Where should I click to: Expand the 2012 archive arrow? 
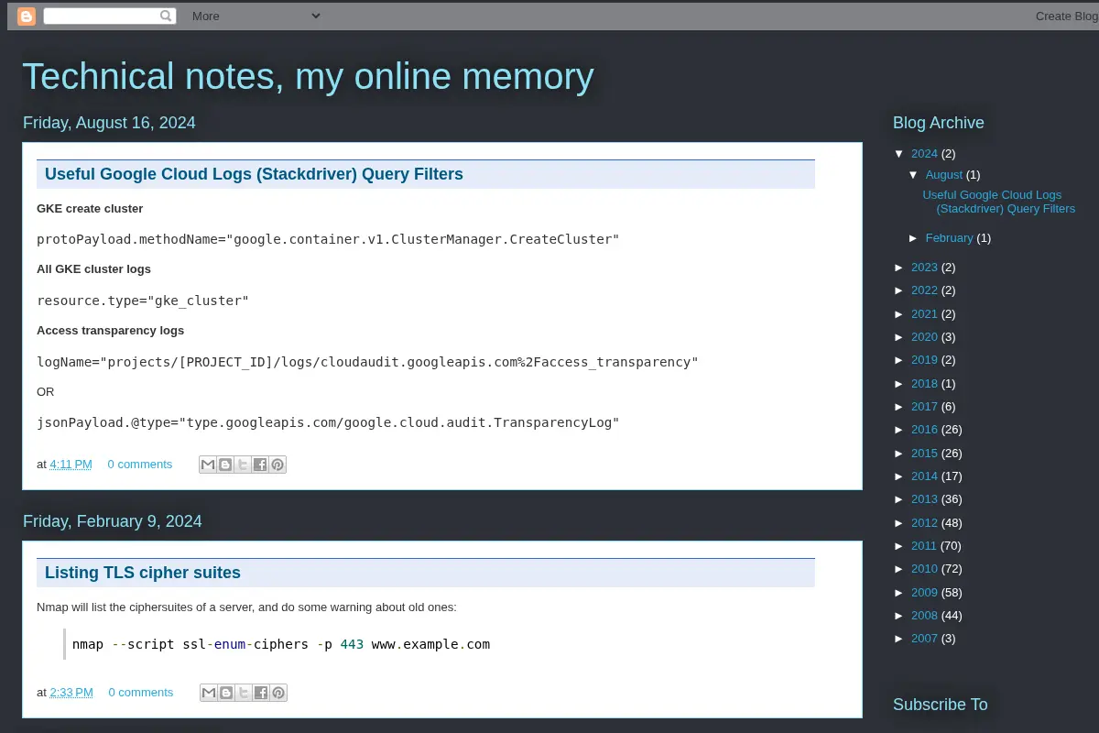(899, 522)
